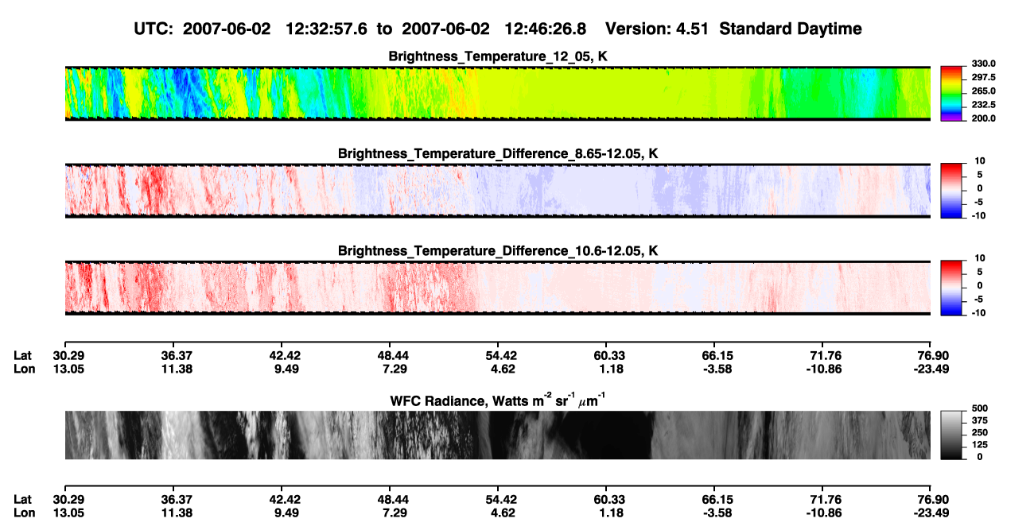The width and height of the screenshot is (1034, 530).
Task: Click the '10' label on the 10.6-12.05 colorbar
Action: pyautogui.click(x=980, y=258)
